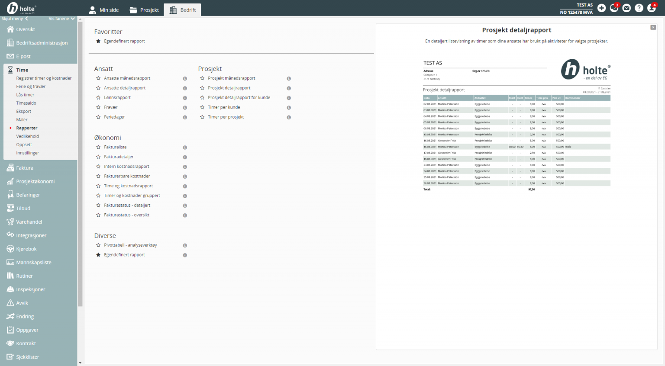Click the Holte logo in header
Screen dimensions: 665x366
coord(22,8)
